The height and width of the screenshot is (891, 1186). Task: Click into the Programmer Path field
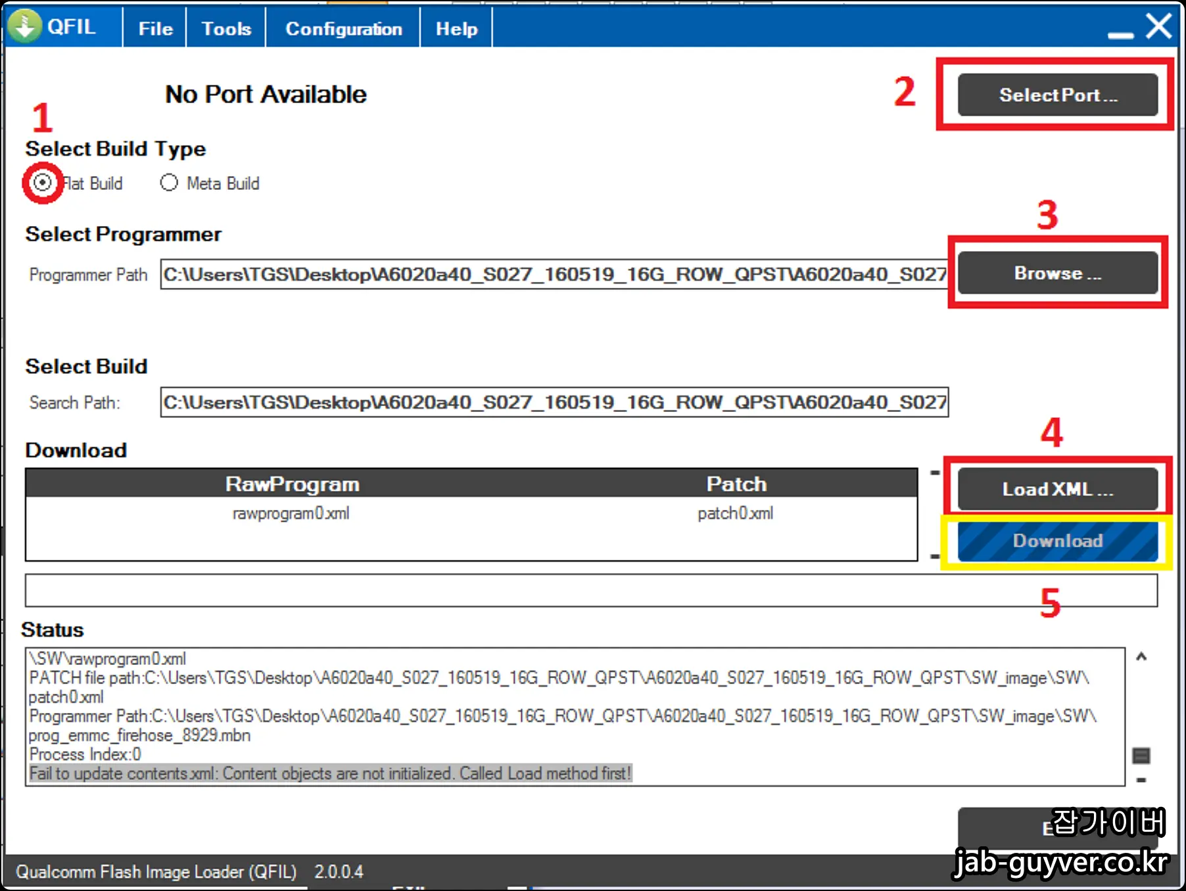click(554, 274)
